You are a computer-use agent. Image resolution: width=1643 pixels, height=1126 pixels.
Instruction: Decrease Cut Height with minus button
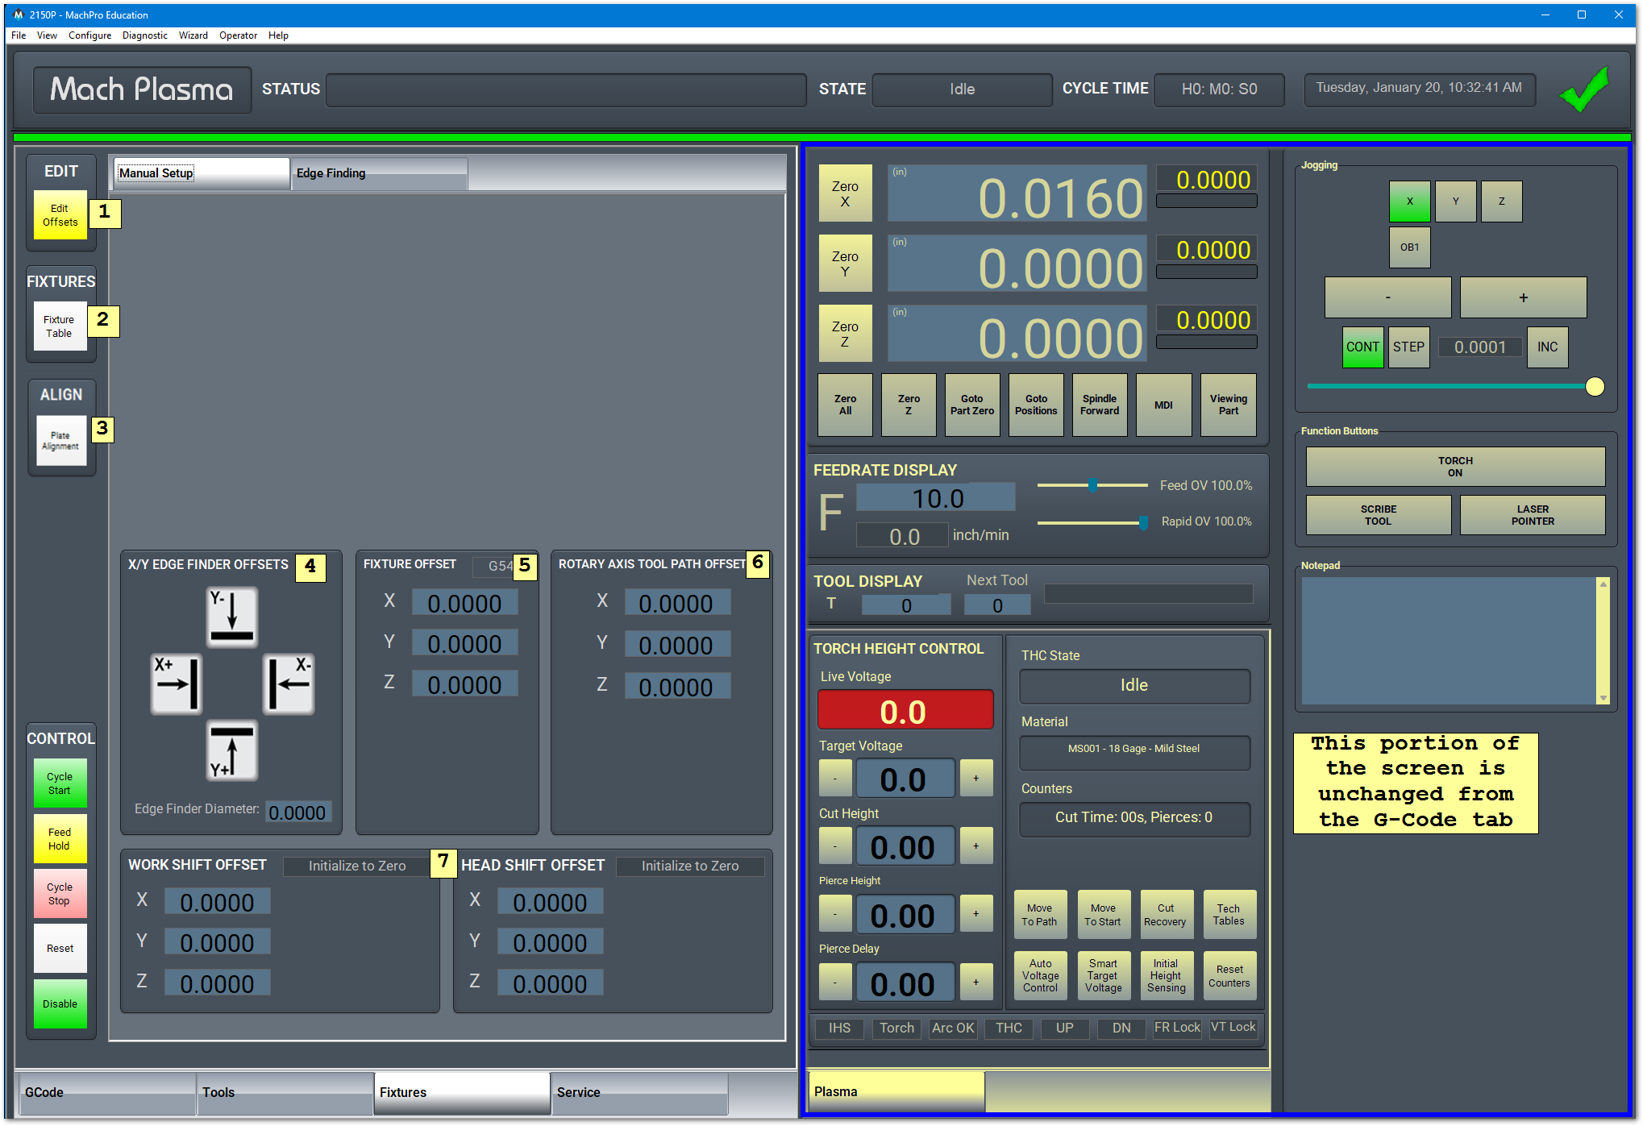pos(835,846)
